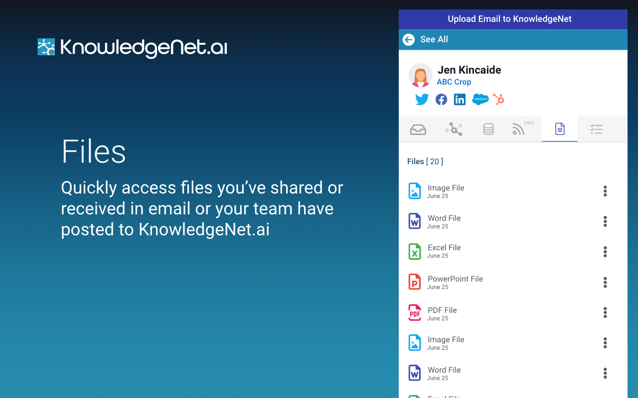Open the Inbox tab icon
The image size is (638, 398).
tap(418, 129)
